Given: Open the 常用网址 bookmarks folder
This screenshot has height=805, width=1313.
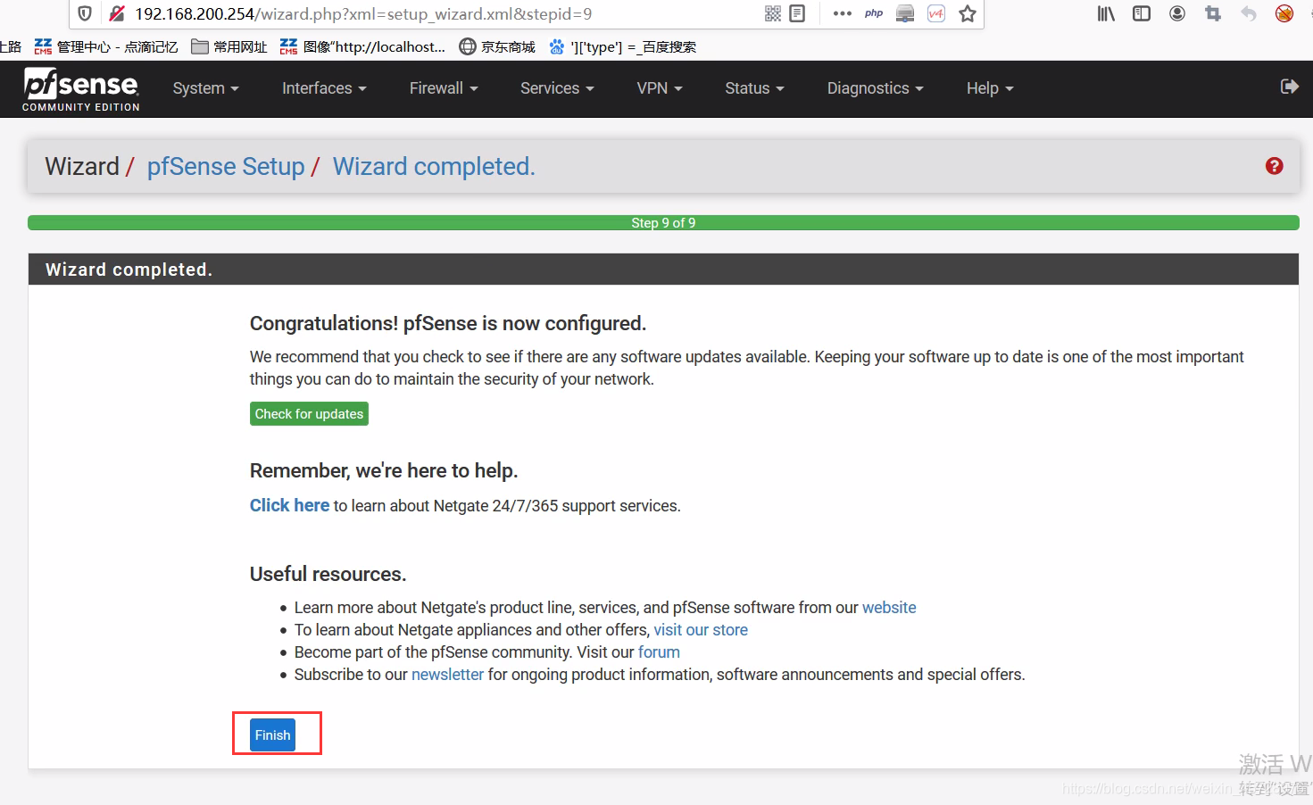Looking at the screenshot, I should [229, 46].
